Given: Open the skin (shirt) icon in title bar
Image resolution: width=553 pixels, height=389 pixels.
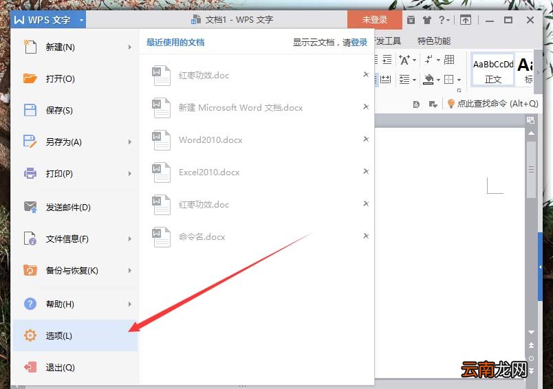Looking at the screenshot, I should [x=427, y=20].
